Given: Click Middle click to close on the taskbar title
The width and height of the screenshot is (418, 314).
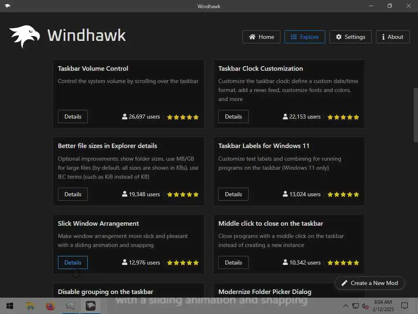Looking at the screenshot, I should tap(271, 224).
